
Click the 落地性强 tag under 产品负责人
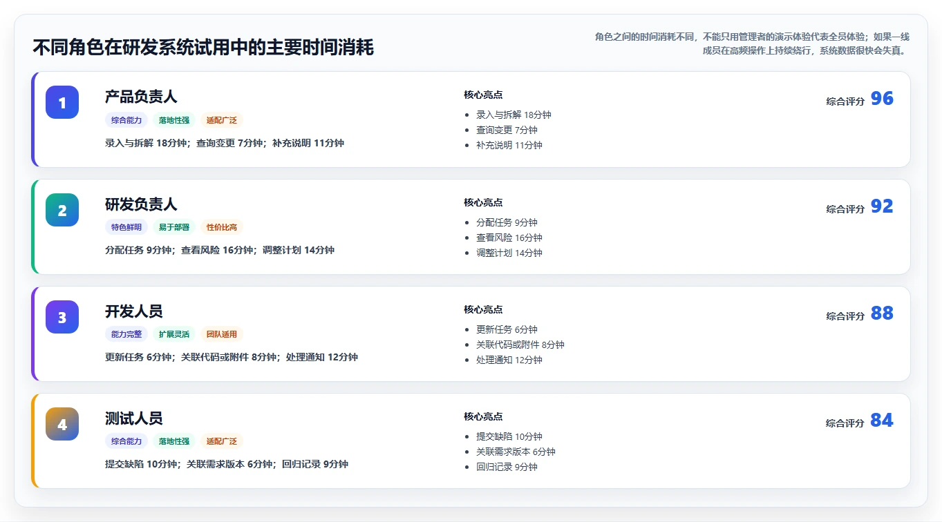pyautogui.click(x=174, y=120)
